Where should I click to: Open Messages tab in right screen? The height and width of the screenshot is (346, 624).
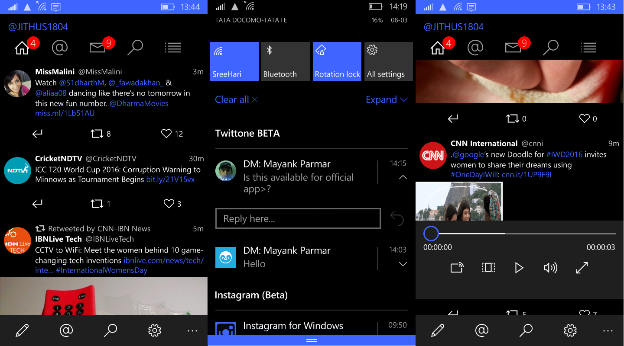click(513, 48)
